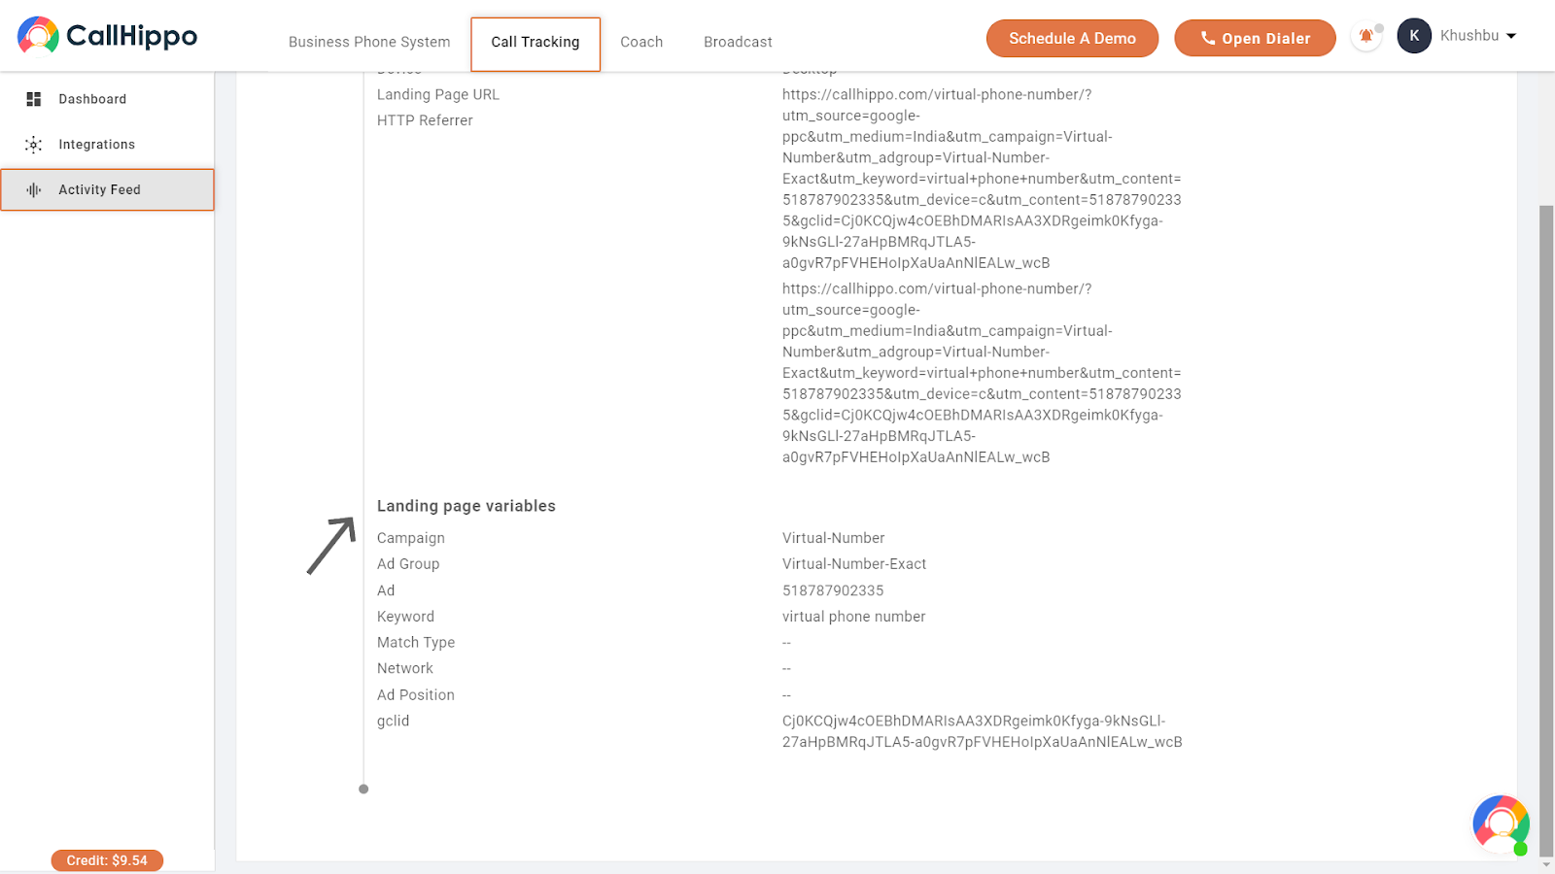Click the Open Dialer button
Viewport: 1555px width, 874px height.
click(1255, 39)
